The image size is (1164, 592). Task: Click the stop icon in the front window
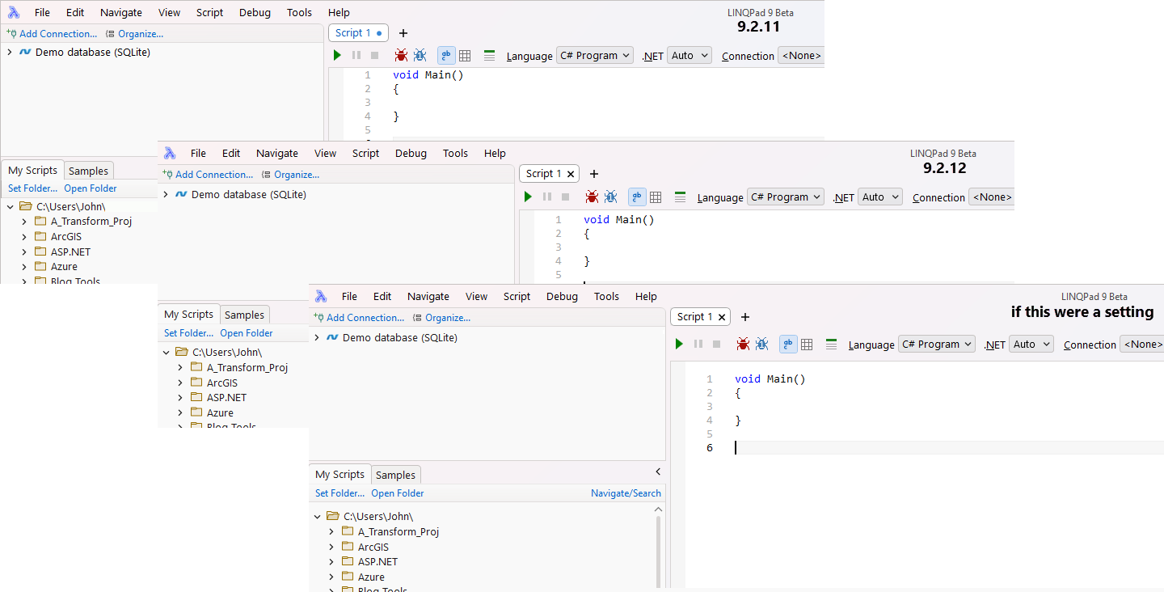716,344
